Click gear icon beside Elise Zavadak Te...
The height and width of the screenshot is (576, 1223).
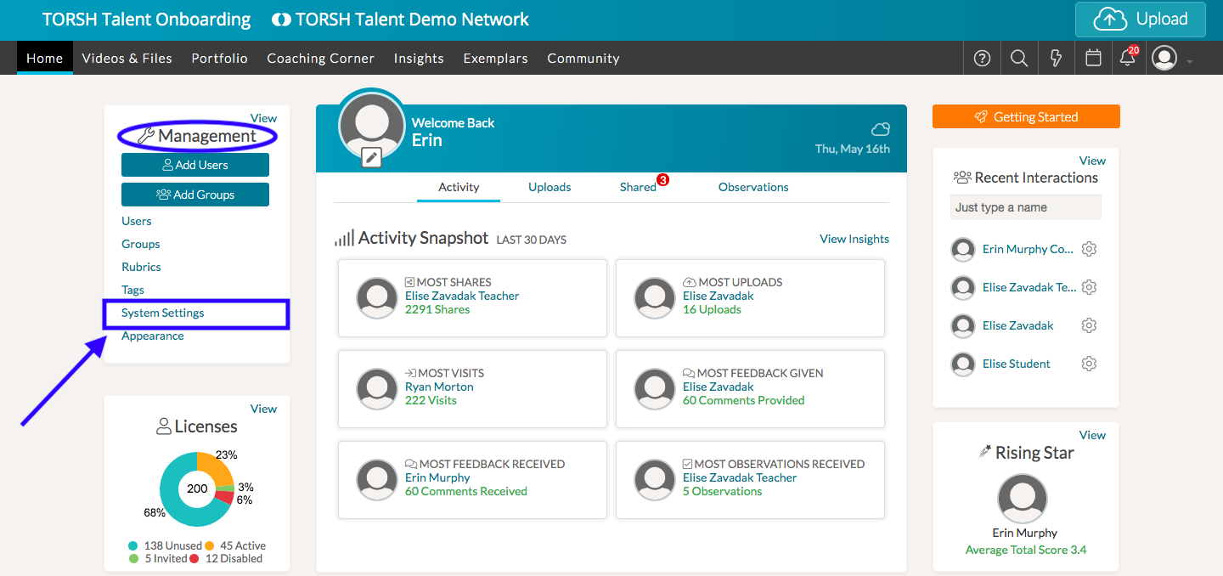1089,287
